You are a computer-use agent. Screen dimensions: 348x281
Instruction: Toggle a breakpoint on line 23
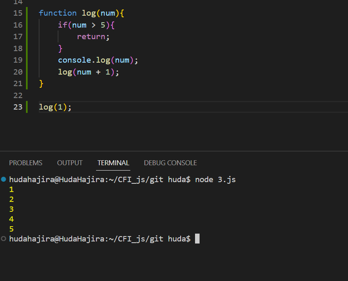(x=7, y=107)
